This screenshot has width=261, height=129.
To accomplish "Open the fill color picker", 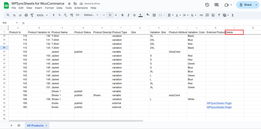I will click(148, 15).
